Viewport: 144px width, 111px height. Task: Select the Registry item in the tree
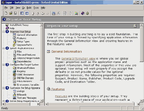pos(21,71)
